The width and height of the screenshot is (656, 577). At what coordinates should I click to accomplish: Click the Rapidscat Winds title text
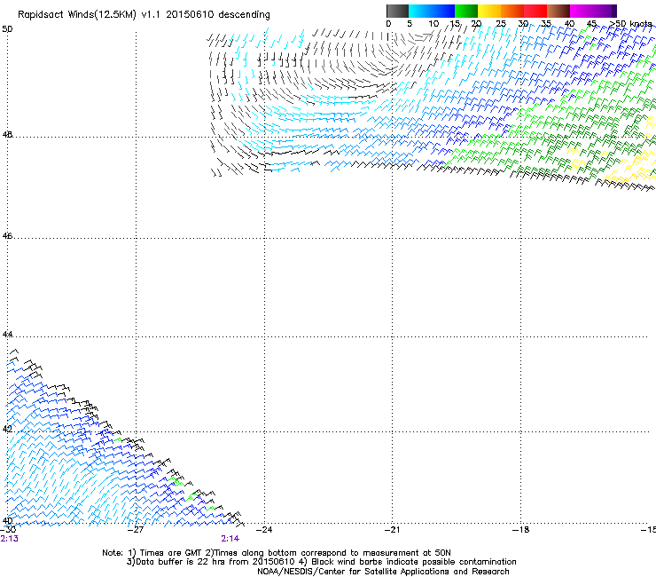(144, 15)
